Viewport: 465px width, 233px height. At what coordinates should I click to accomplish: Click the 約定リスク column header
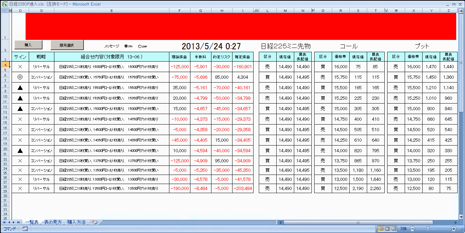pyautogui.click(x=222, y=57)
